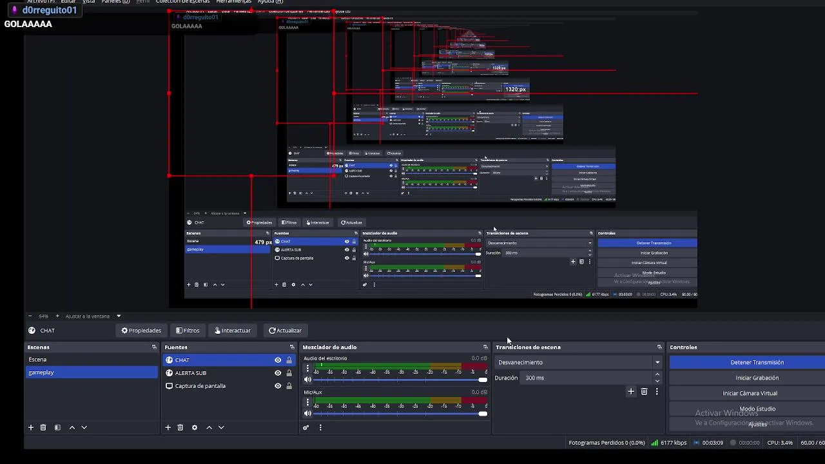Move scene up with Escenas up arrow
Image resolution: width=825 pixels, height=464 pixels.
pos(72,427)
